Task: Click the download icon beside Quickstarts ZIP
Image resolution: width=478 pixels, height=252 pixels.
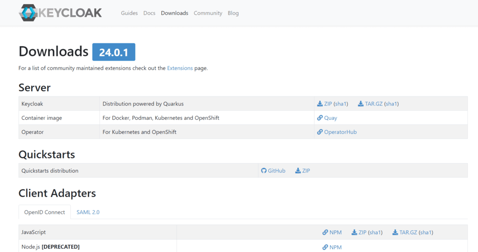Action: click(x=298, y=171)
